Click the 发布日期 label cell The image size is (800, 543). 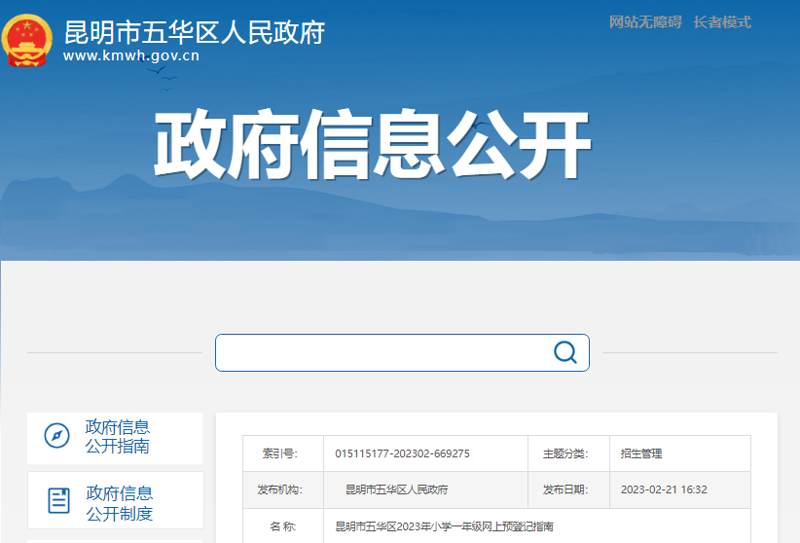coord(564,489)
